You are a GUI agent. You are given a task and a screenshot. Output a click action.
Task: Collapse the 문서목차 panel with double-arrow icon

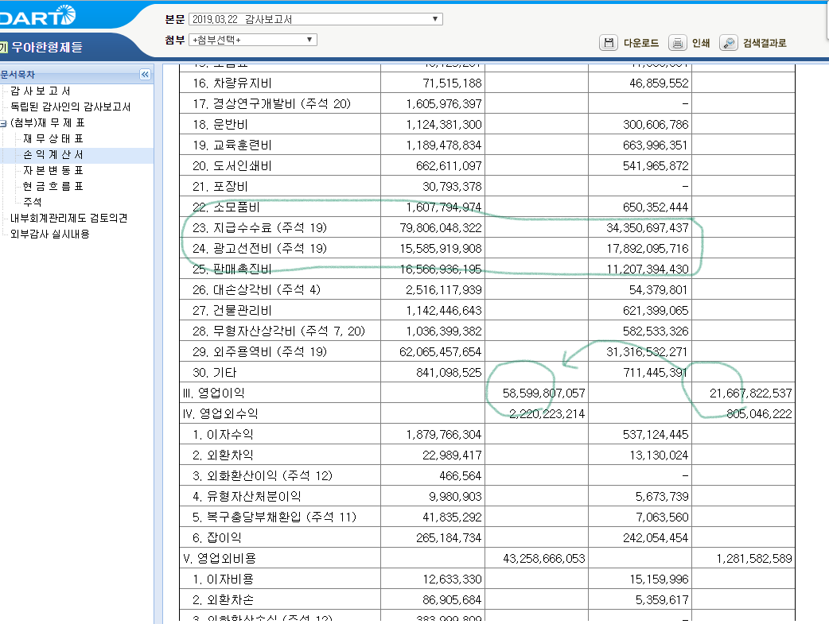(145, 75)
